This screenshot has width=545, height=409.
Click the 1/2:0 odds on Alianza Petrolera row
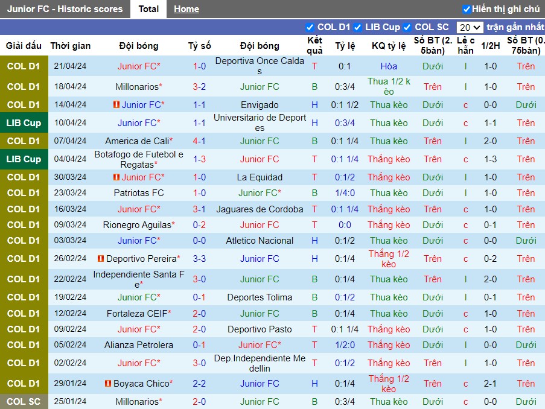(345, 344)
